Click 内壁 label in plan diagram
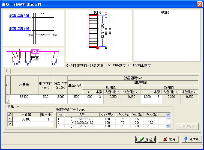204x150 pixels. (x=35, y=58)
